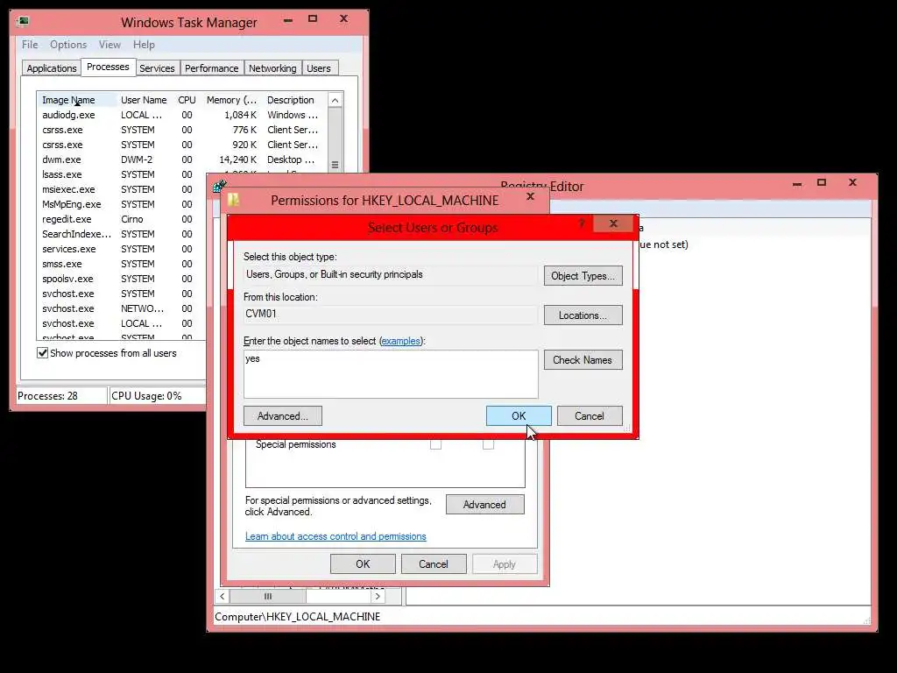Click the Locations button
The width and height of the screenshot is (897, 673).
tap(583, 315)
